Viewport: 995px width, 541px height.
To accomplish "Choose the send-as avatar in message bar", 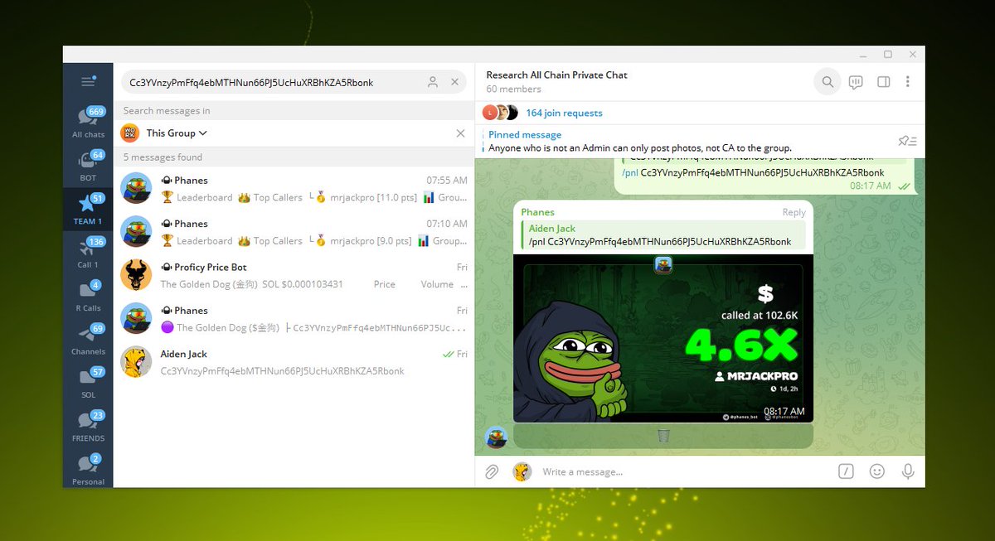I will point(522,471).
